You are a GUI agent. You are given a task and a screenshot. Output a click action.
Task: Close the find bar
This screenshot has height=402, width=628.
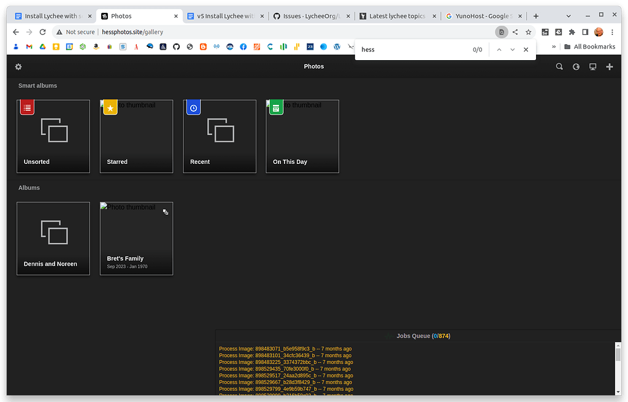click(526, 50)
